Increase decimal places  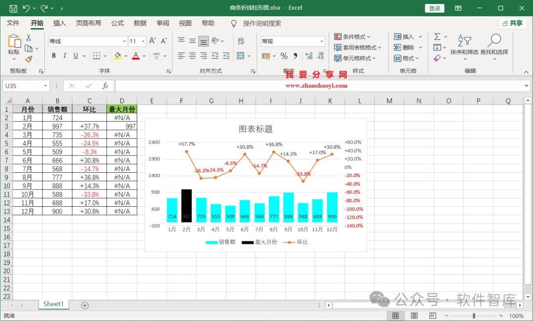tap(308, 56)
